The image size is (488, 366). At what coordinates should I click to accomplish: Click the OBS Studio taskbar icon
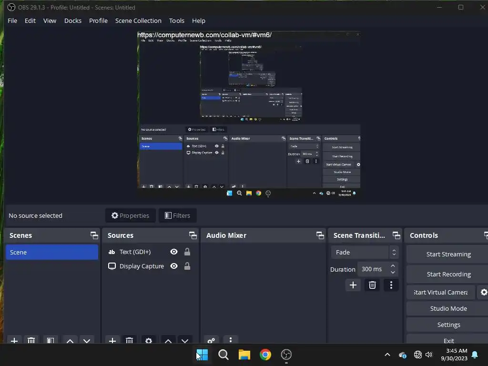tap(286, 355)
